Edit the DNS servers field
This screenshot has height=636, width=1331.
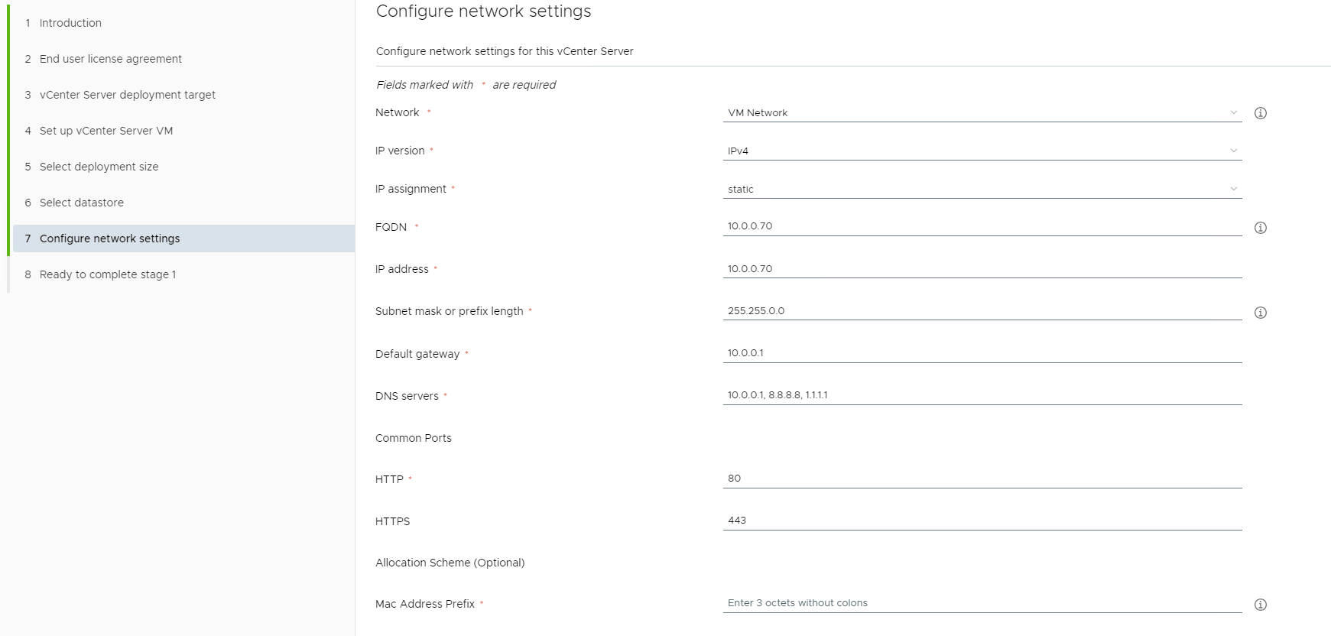pos(982,395)
